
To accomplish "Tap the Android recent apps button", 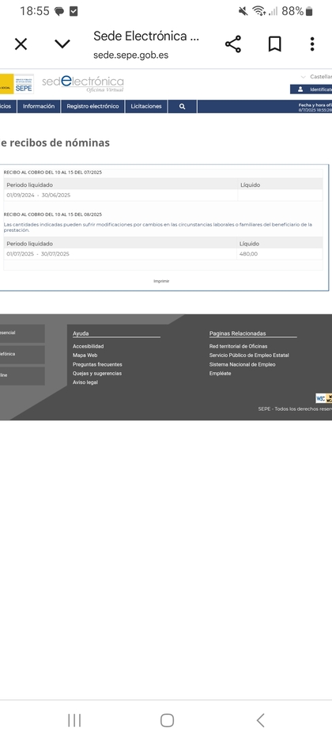I will point(74,720).
